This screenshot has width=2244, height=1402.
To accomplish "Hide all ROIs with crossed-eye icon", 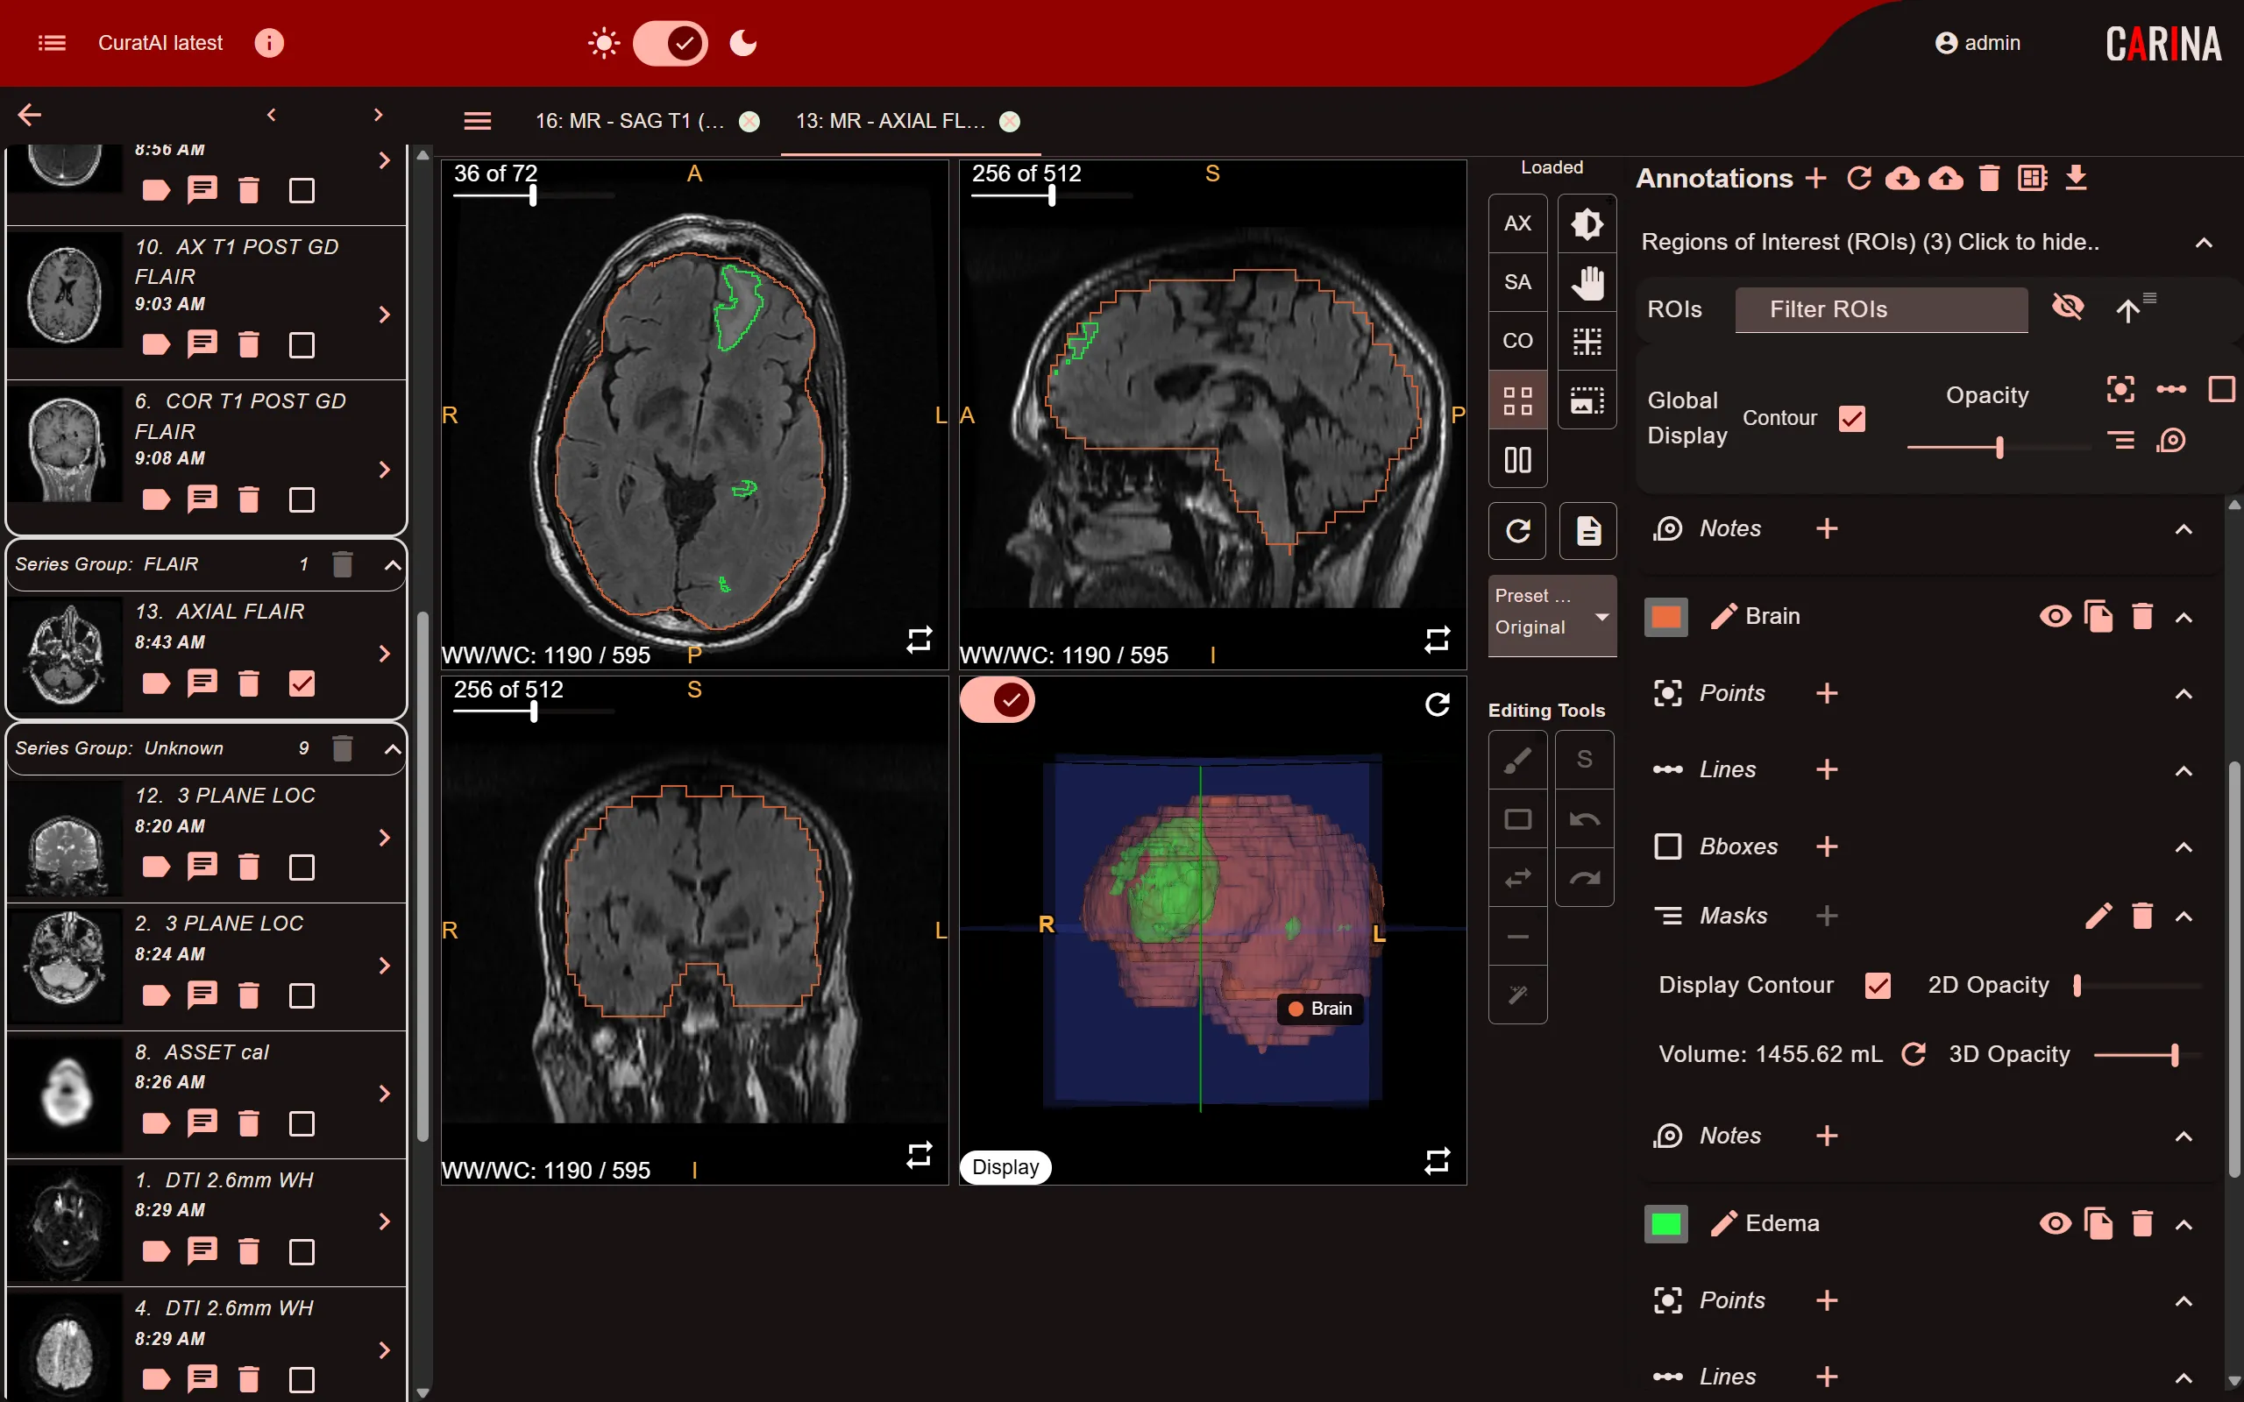I will (2067, 307).
